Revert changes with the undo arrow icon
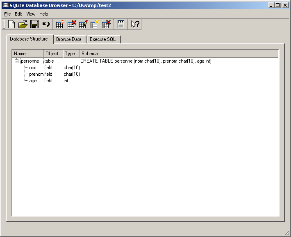This screenshot has width=291, height=237. click(x=46, y=24)
